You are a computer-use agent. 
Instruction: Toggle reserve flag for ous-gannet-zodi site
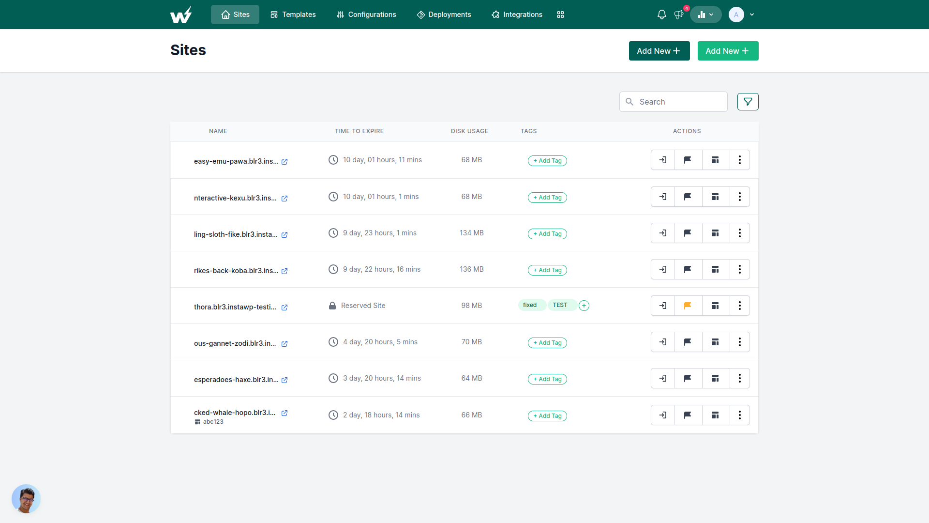tap(688, 342)
